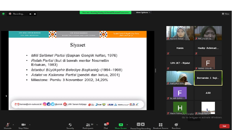Click the slide title Siyaset
Screen dimensions: 232x130
pyautogui.click(x=78, y=45)
